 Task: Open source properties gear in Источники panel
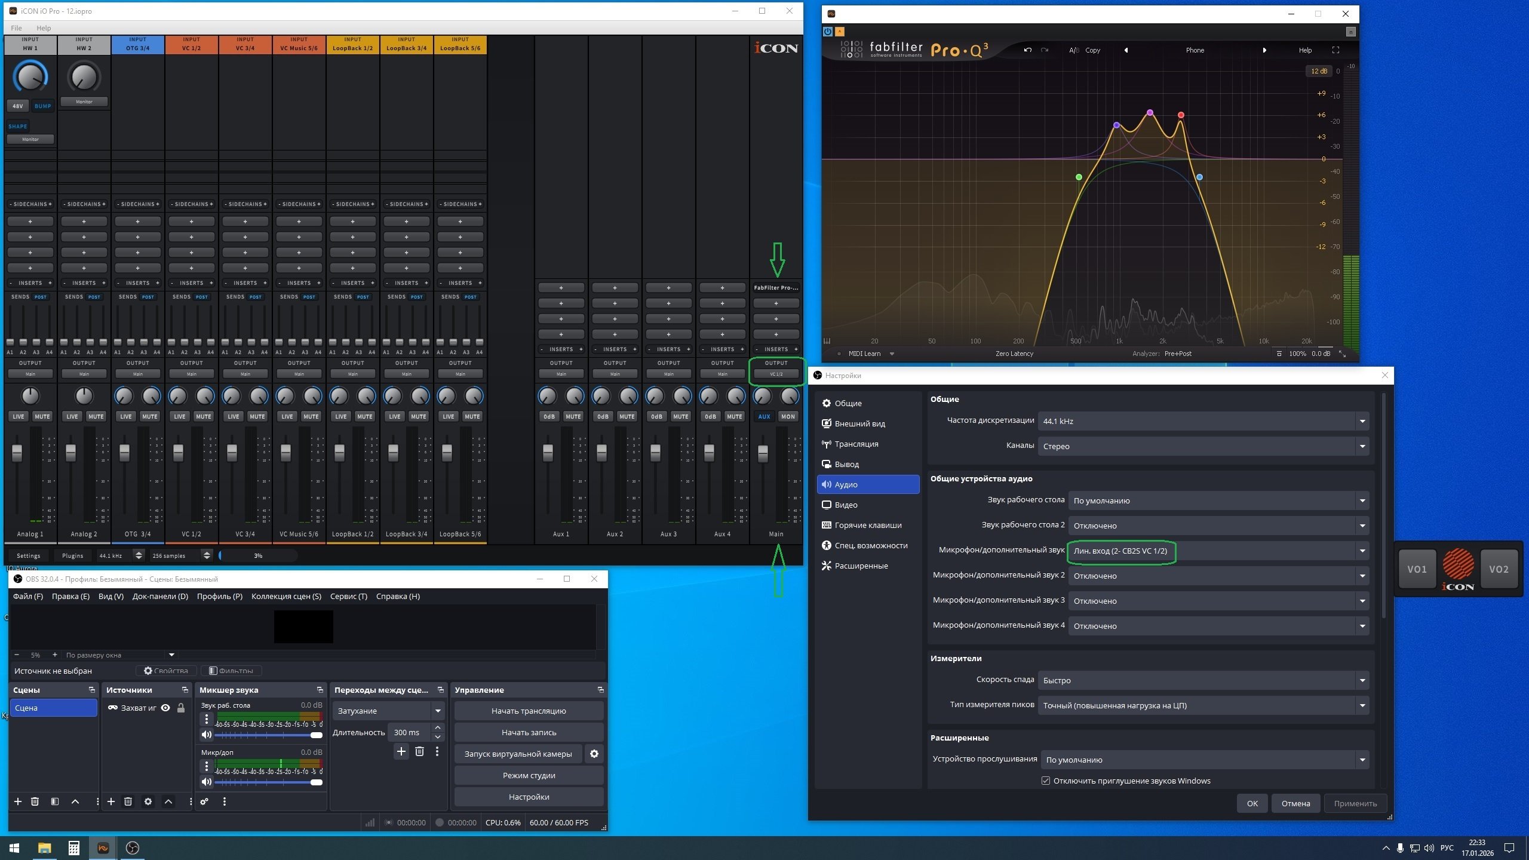coord(148,801)
